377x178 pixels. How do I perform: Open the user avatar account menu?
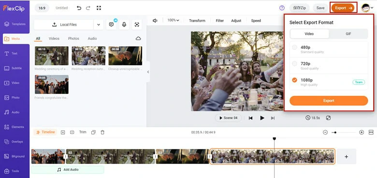point(367,8)
